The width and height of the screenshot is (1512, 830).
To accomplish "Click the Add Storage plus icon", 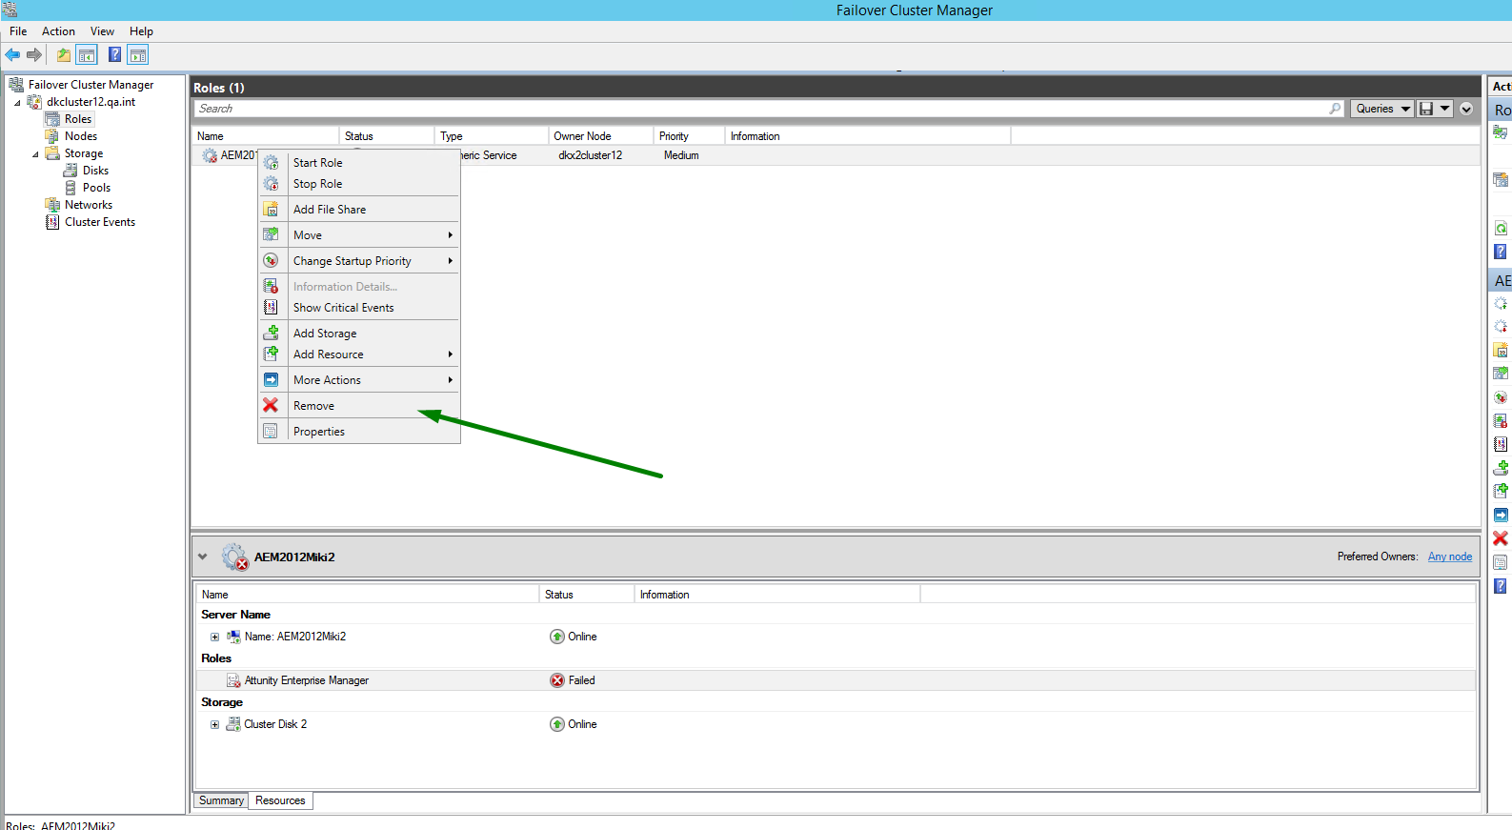I will pos(271,334).
